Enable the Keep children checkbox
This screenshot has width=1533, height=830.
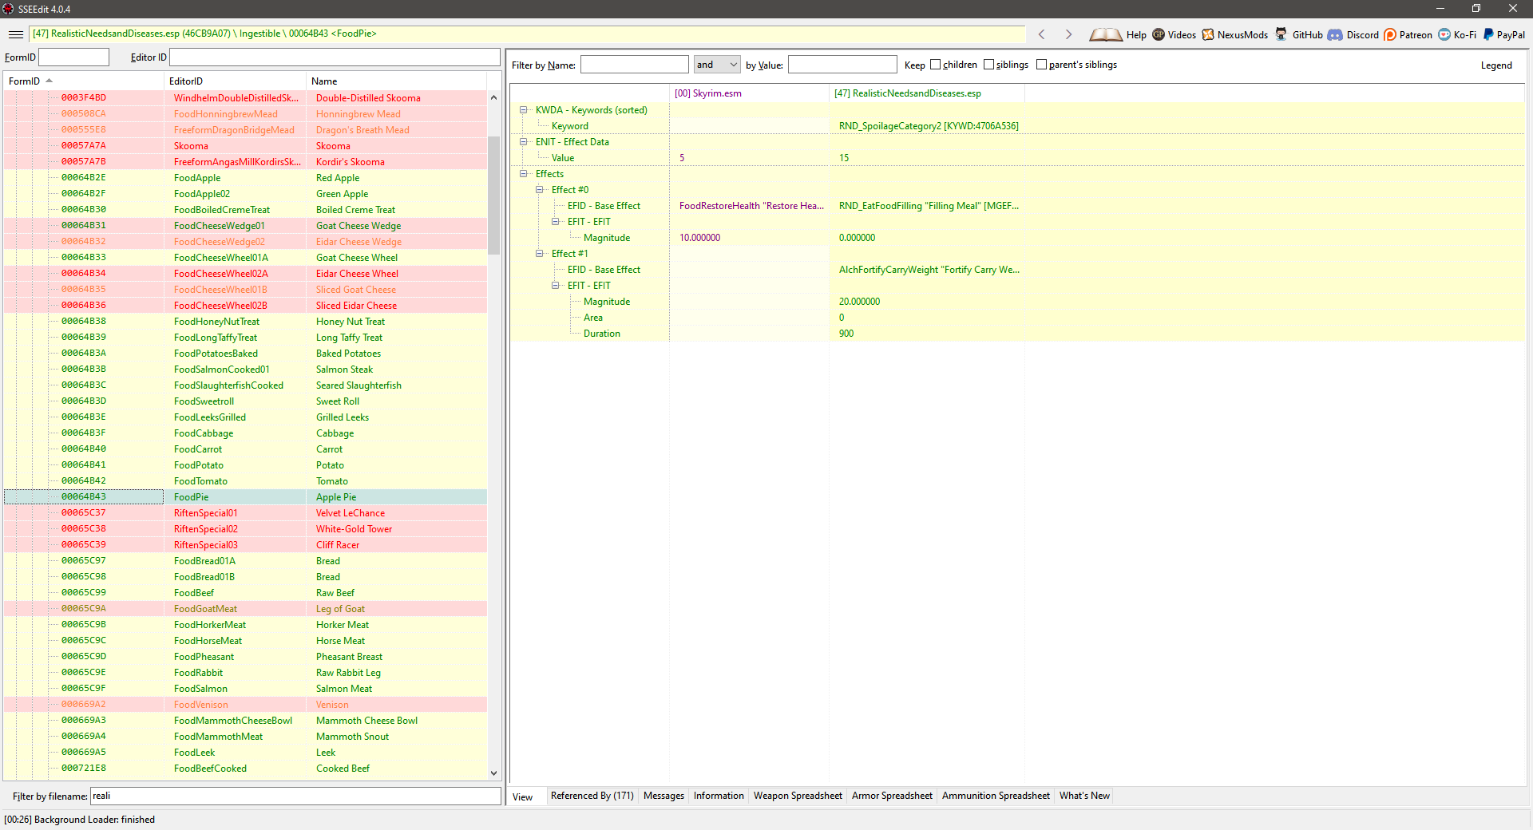pyautogui.click(x=935, y=65)
